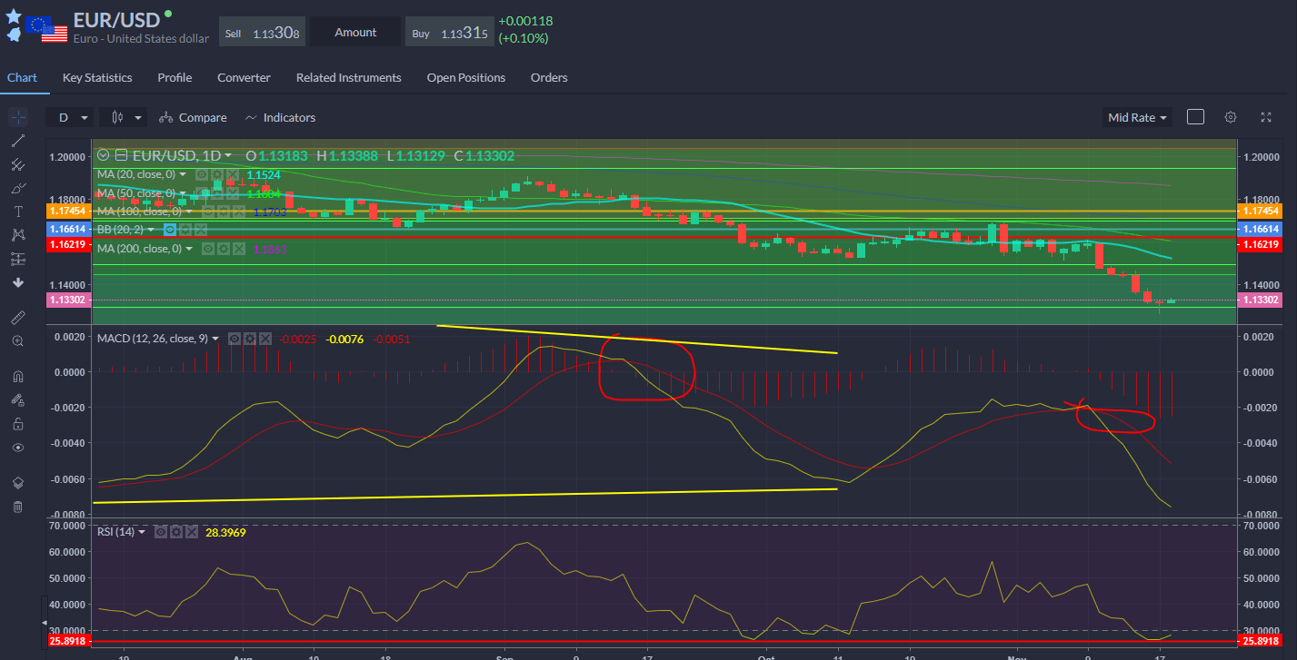Select the text annotation tool
The height and width of the screenshot is (660, 1297).
(x=17, y=211)
